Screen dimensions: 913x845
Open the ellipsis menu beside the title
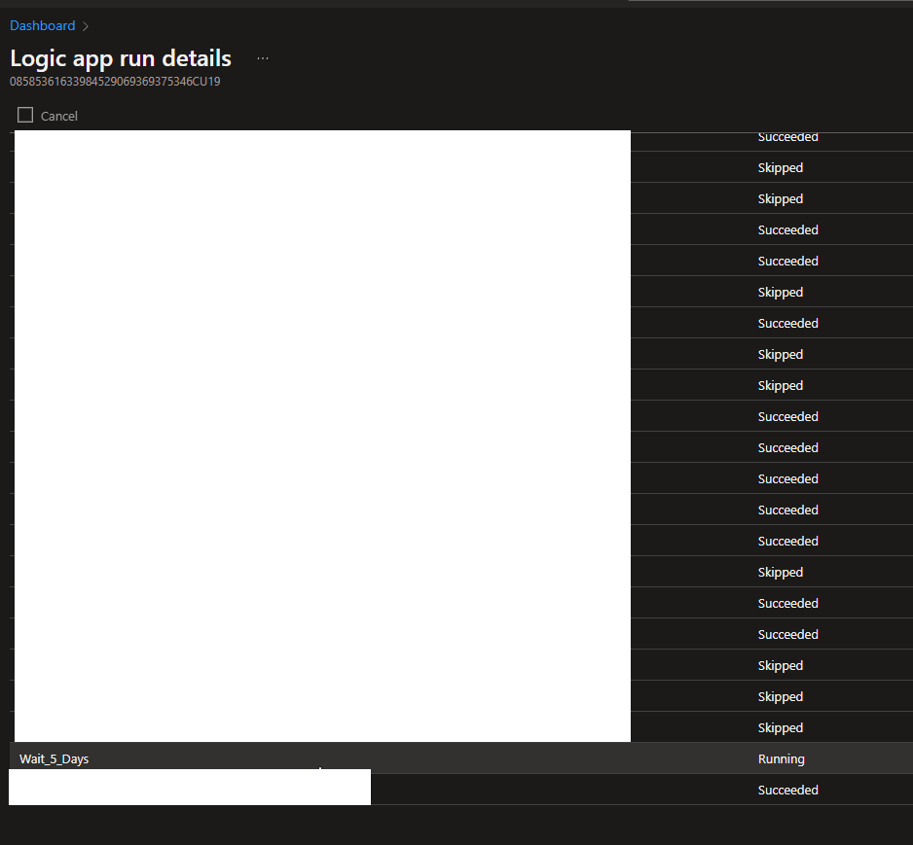pos(262,58)
